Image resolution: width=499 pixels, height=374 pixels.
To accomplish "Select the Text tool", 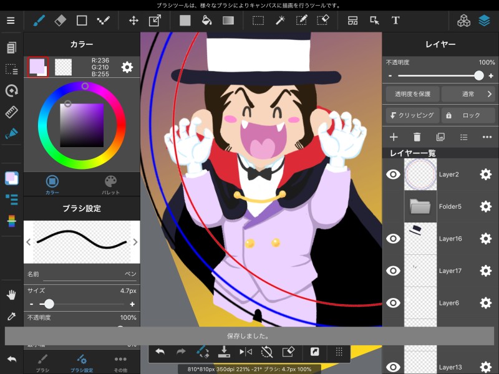I will (x=395, y=21).
